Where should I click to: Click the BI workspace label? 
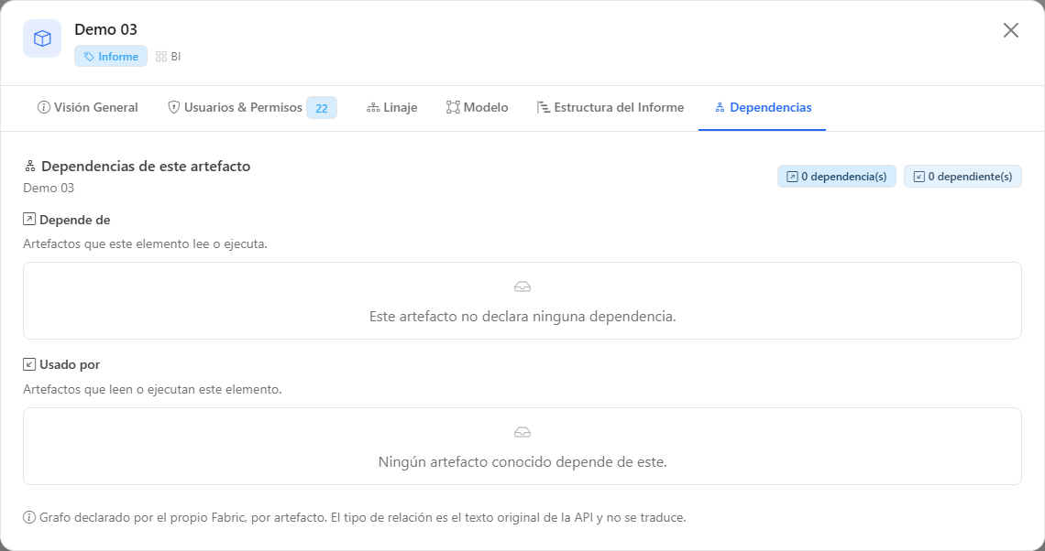coord(176,57)
